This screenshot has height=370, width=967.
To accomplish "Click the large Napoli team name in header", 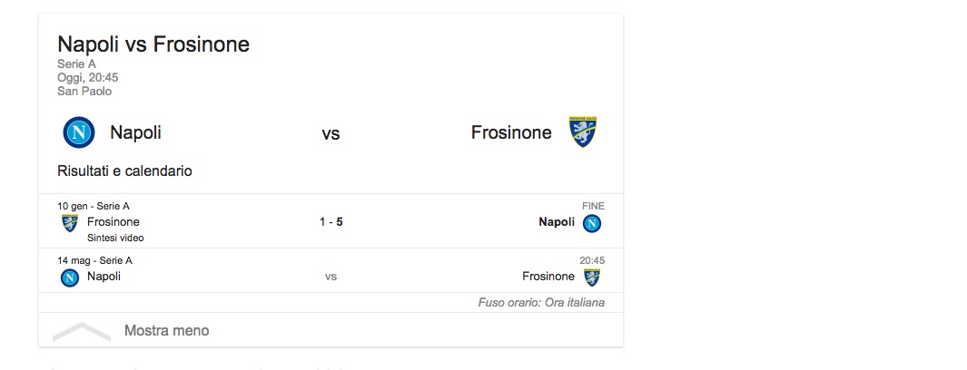I will pyautogui.click(x=135, y=132).
